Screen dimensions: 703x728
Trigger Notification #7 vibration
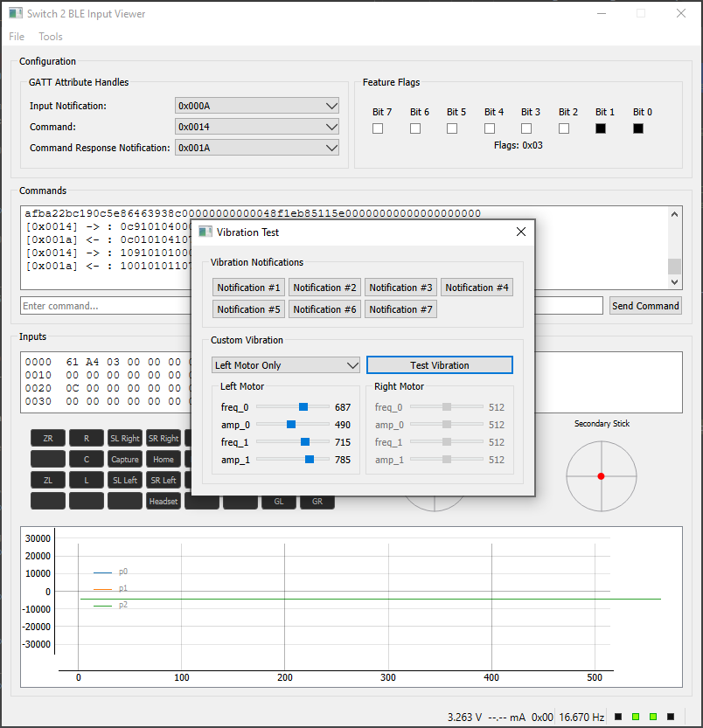[400, 309]
